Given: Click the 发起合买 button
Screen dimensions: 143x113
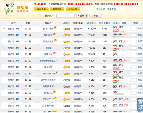Looking at the screenshot, I should point(41,9).
